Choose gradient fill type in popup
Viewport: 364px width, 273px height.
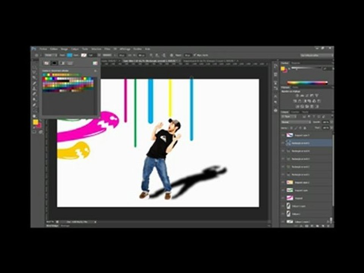point(62,63)
